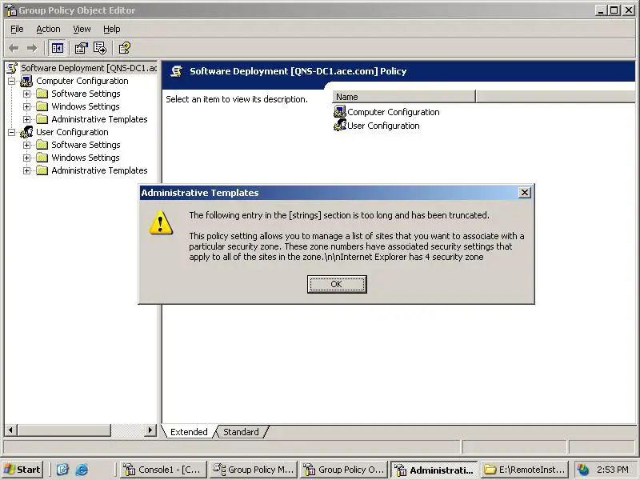640x480 pixels.
Task: Click the Help toolbar icon
Action: pos(125,48)
